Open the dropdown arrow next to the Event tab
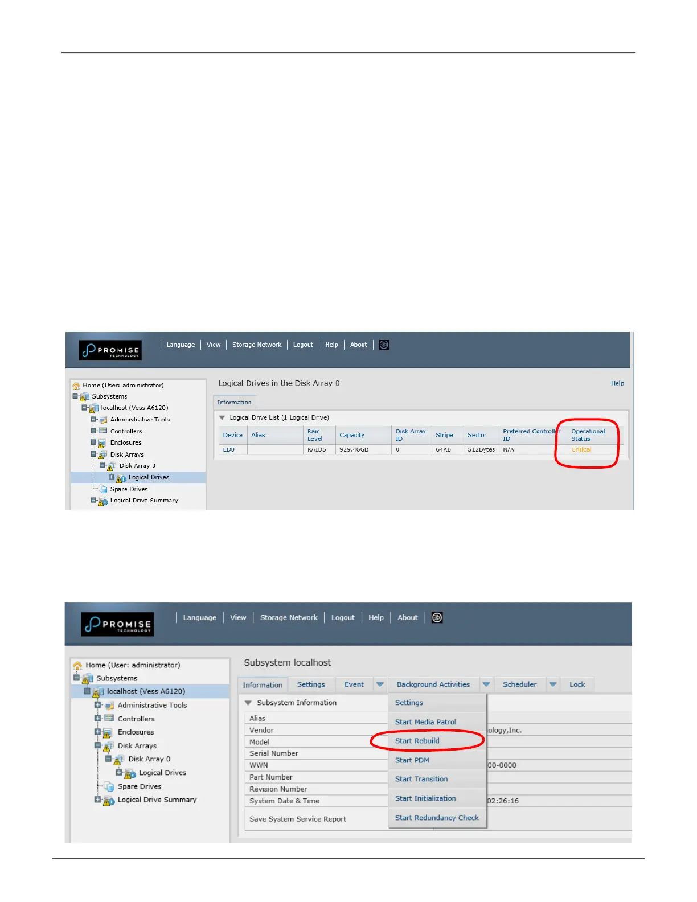Screen dimensions: 697x902 [380, 684]
